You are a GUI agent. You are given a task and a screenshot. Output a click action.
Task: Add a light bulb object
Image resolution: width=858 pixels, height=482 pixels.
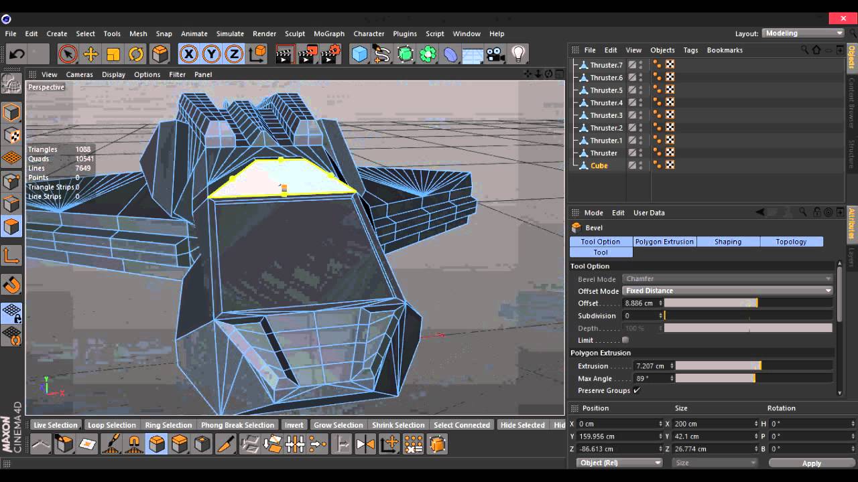(x=518, y=54)
